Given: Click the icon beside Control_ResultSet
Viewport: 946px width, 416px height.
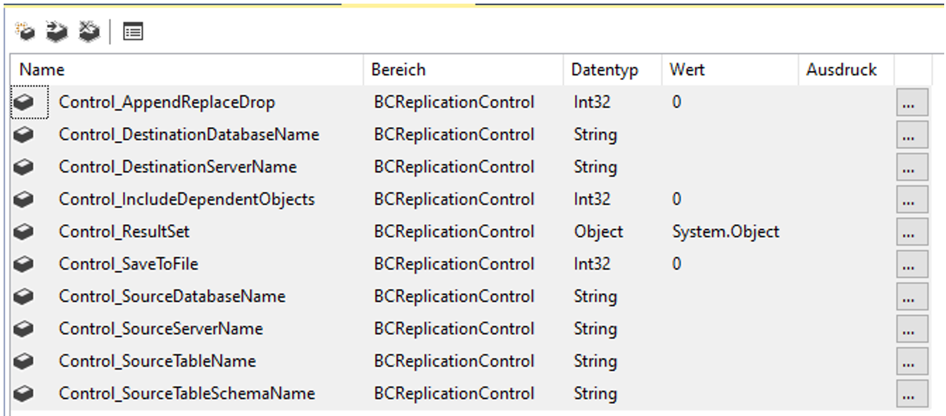Looking at the screenshot, I should pyautogui.click(x=24, y=232).
